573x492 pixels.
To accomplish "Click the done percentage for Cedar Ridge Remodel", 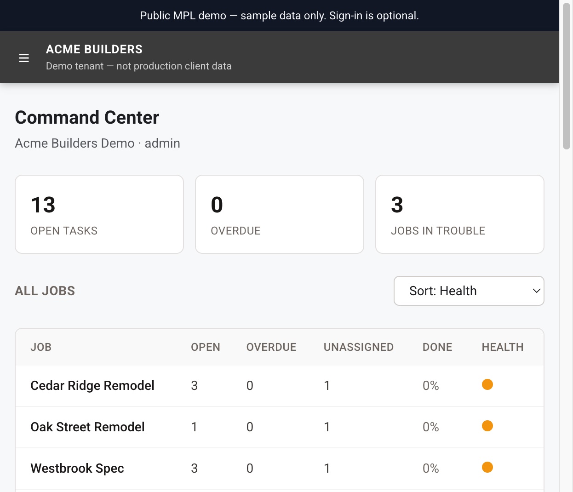I will (x=431, y=385).
